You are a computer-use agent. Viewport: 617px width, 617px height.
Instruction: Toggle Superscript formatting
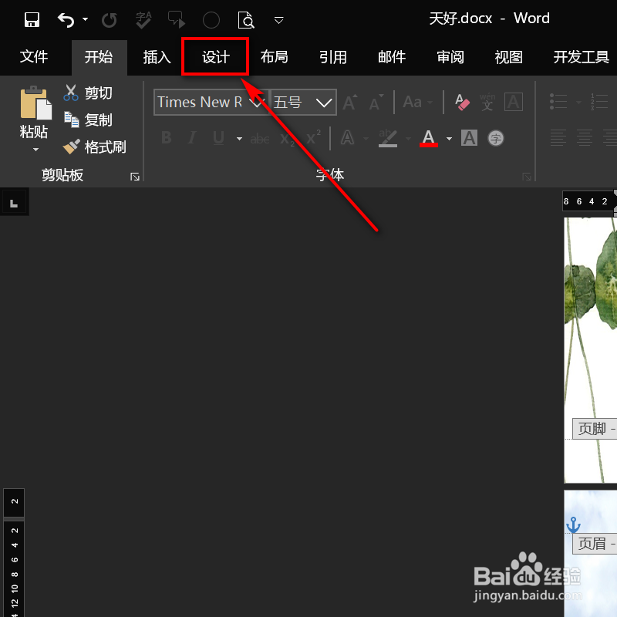click(313, 138)
